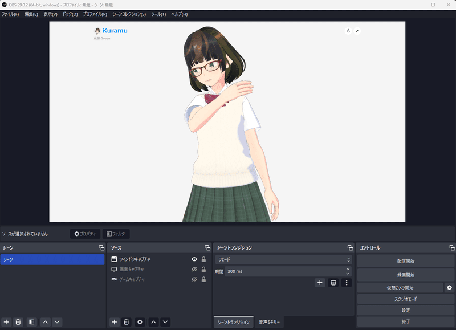Switch to the 音声ミキサー tab
456x330 pixels.
click(x=269, y=322)
